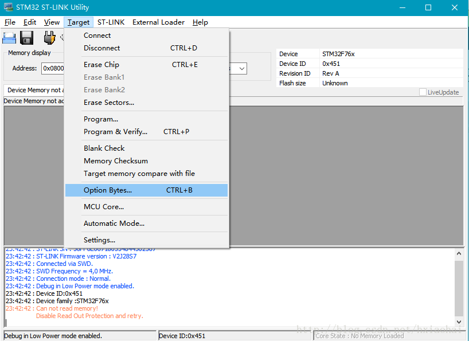Select Blank Check menu entry

point(147,148)
